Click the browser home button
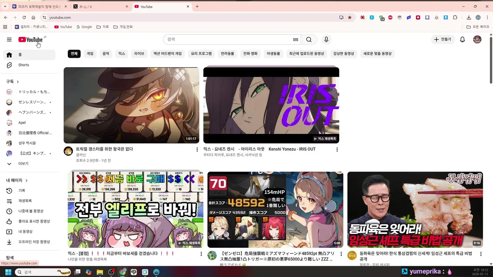 (x=34, y=17)
